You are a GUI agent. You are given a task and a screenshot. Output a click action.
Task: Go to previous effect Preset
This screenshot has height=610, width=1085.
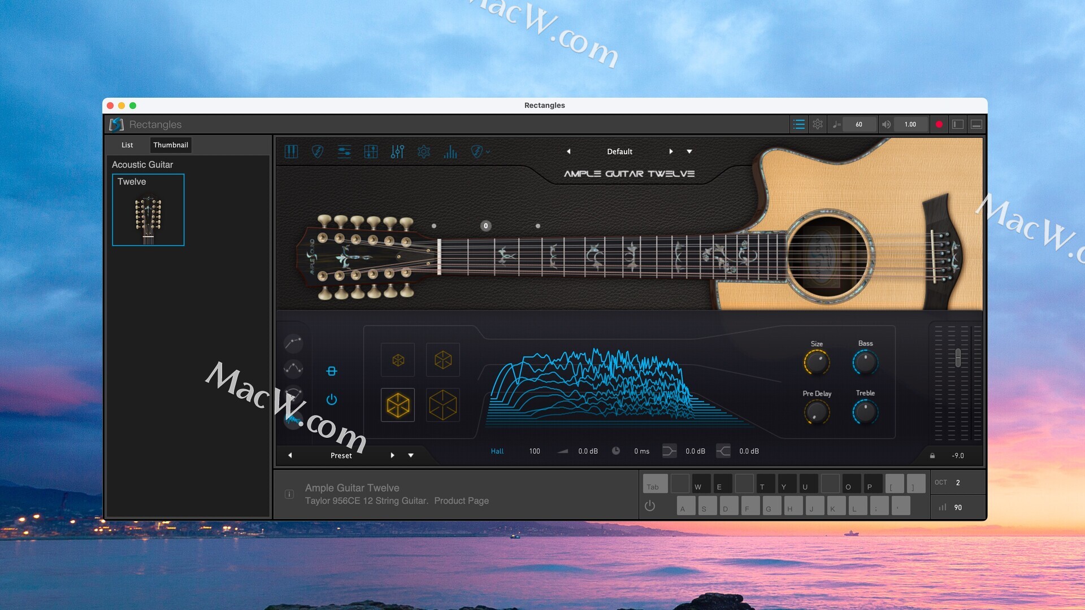[290, 455]
